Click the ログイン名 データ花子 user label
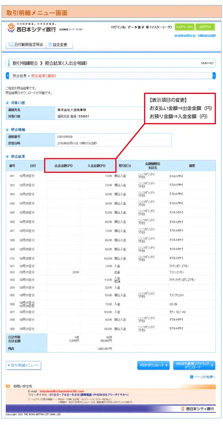This screenshot has width=223, height=425. 142,27
